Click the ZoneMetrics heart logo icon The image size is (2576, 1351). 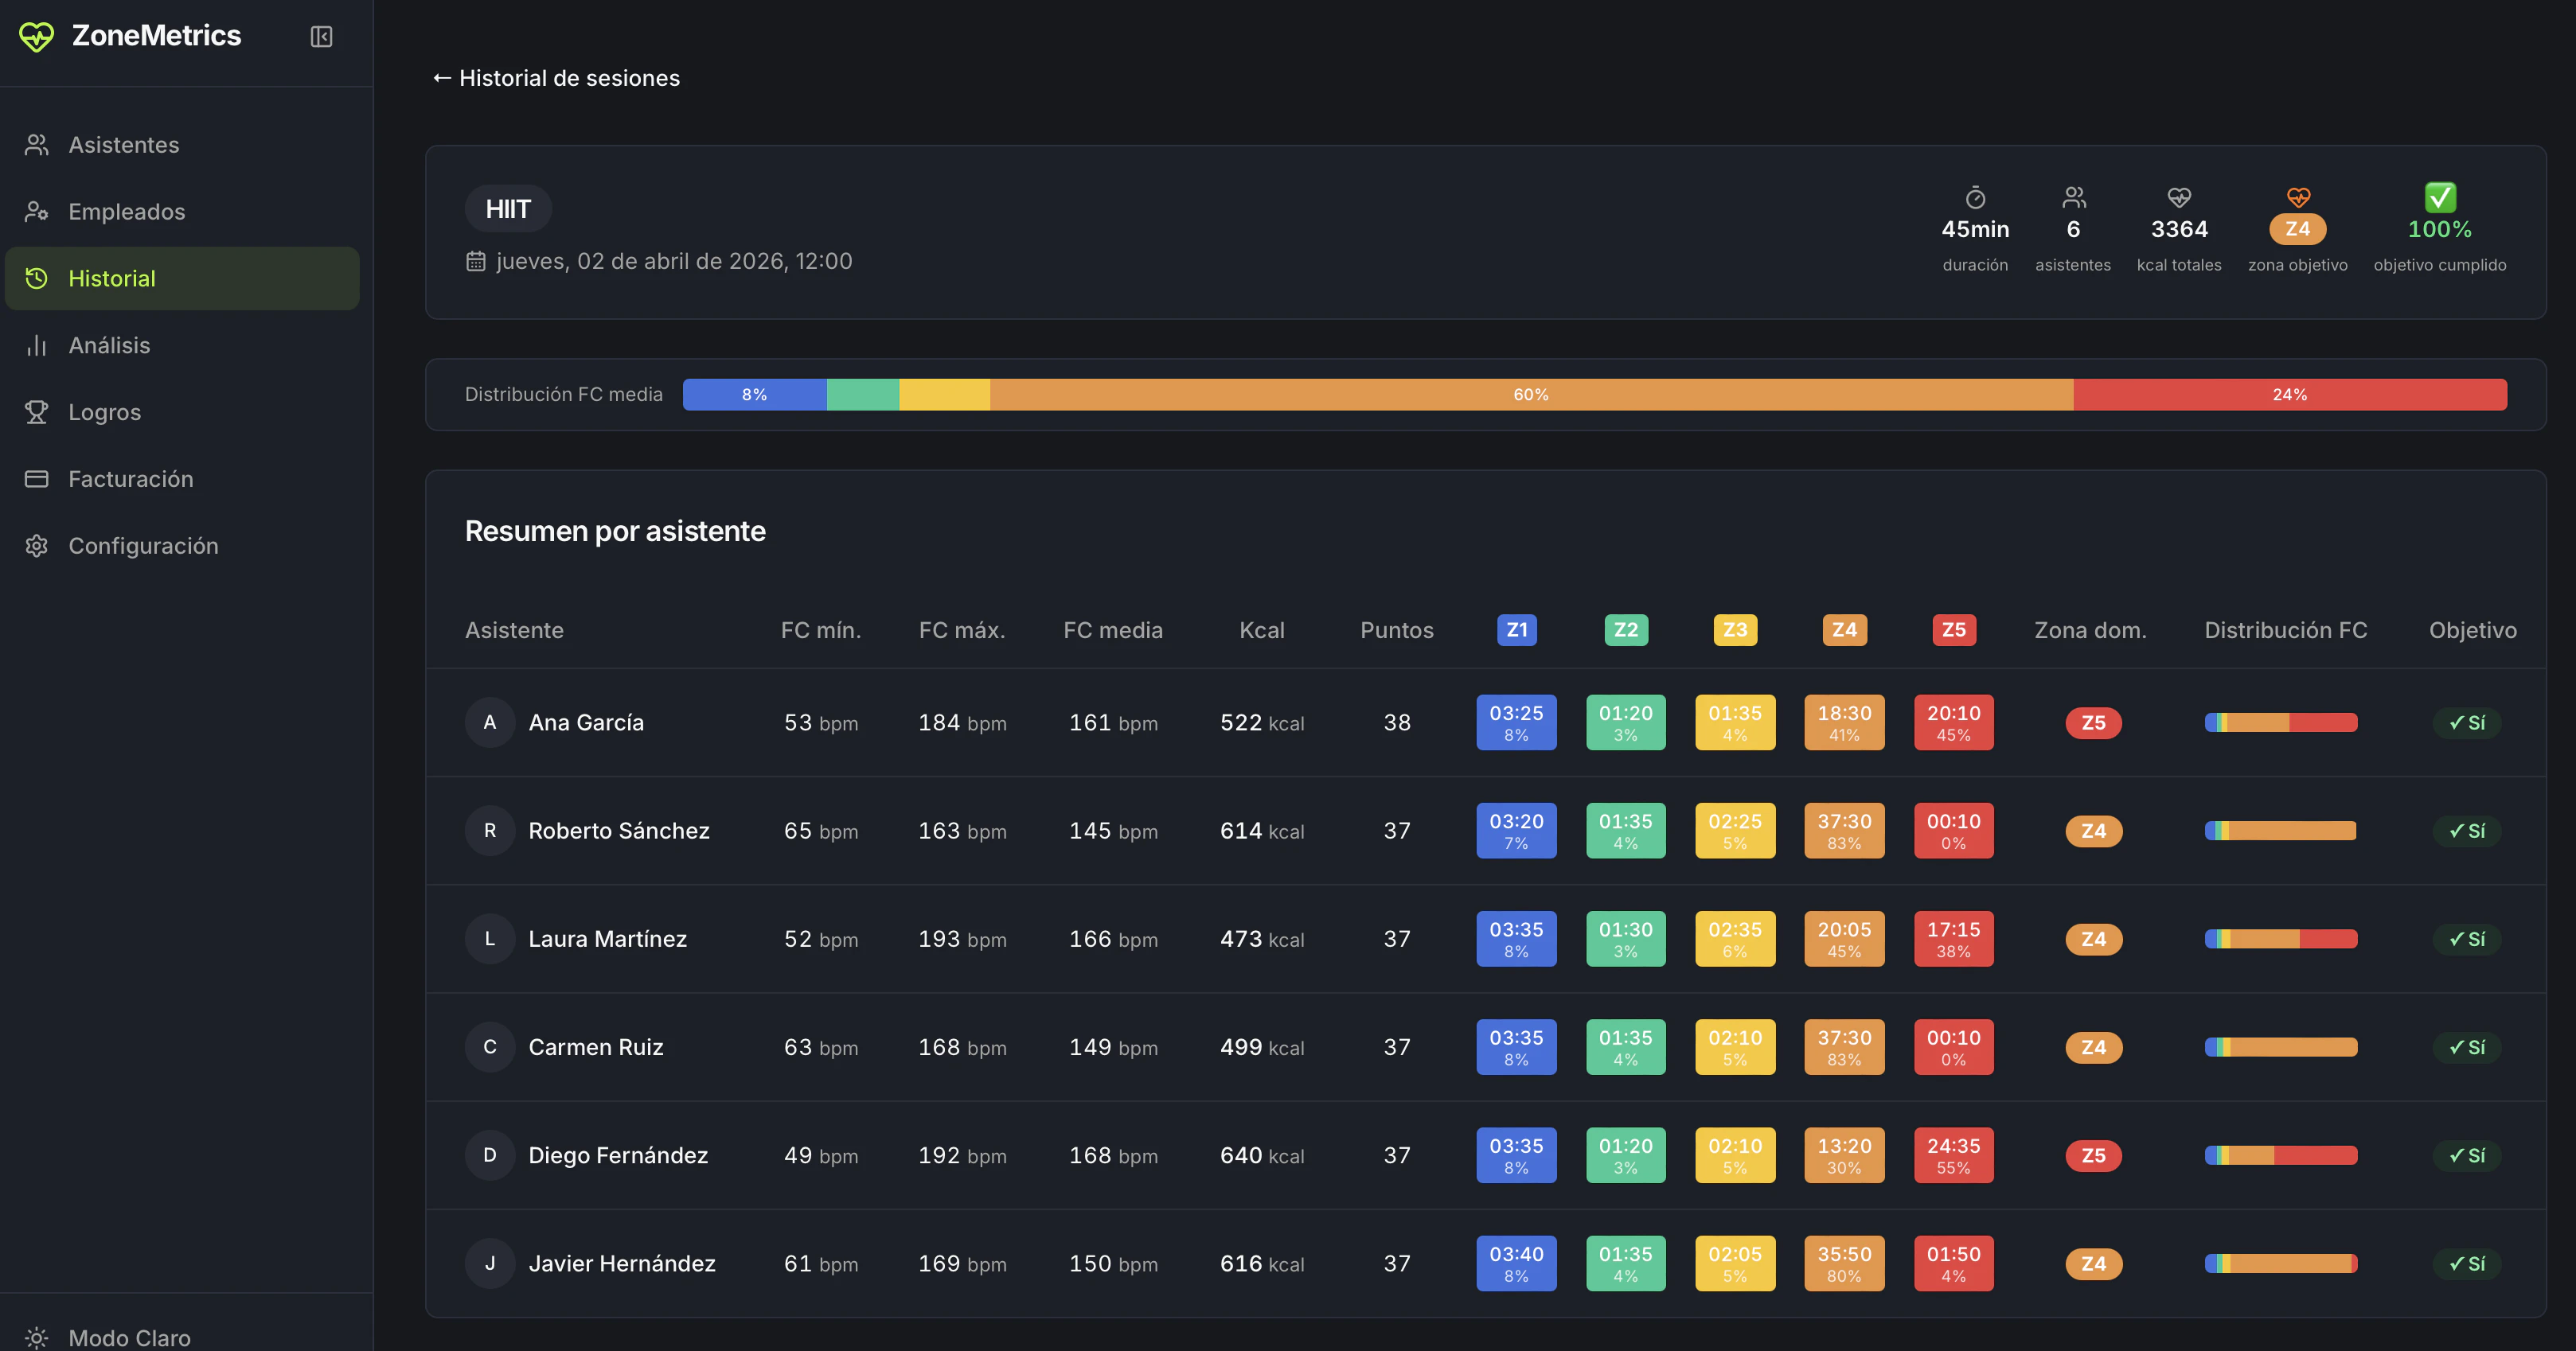37,37
